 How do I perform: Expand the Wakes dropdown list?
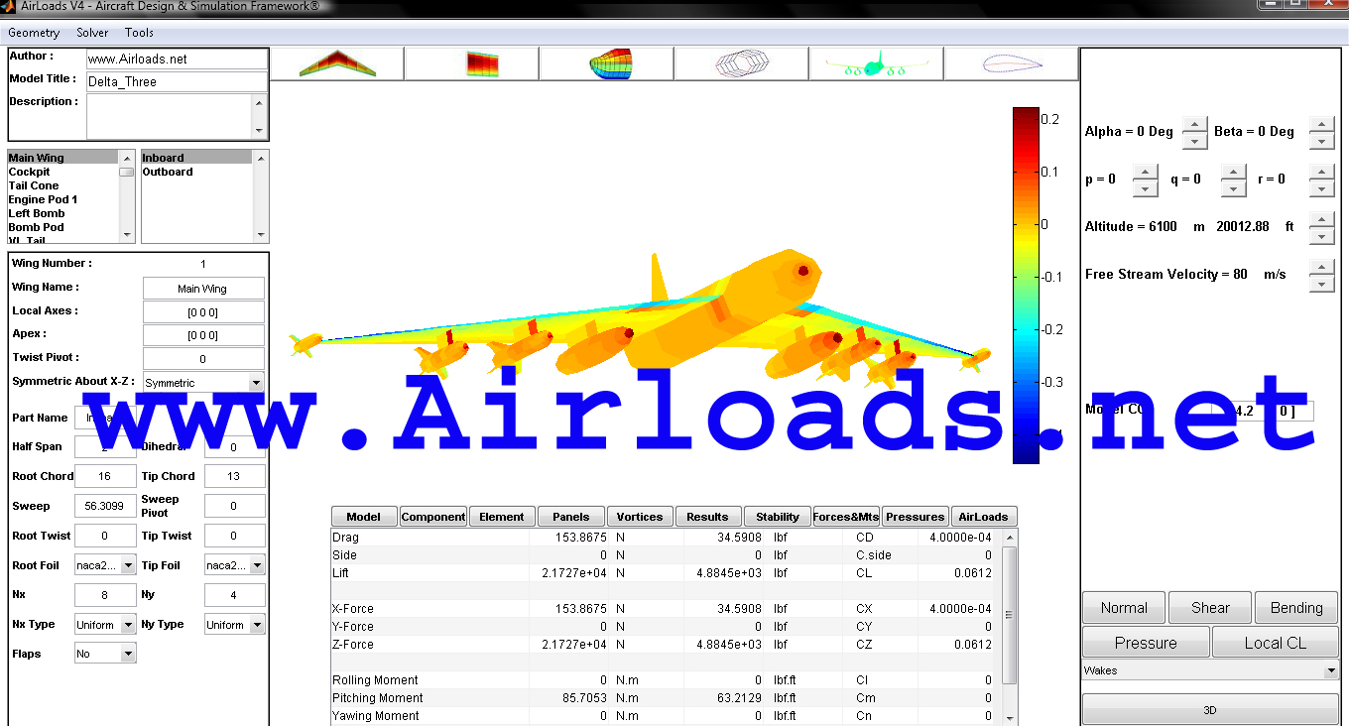(x=1330, y=671)
